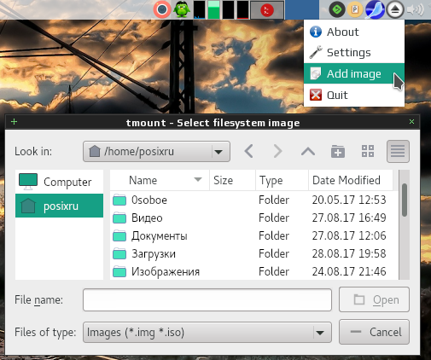Image resolution: width=431 pixels, height=360 pixels.
Task: Focus the File name input field
Action: pyautogui.click(x=207, y=299)
